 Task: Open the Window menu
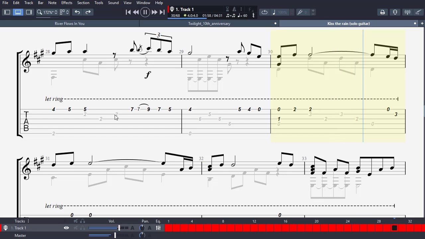143,3
